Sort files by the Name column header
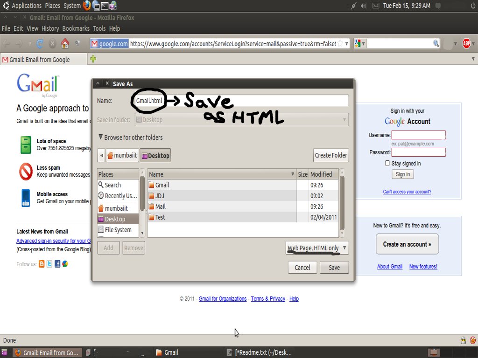The width and height of the screenshot is (478, 358). tap(222, 174)
